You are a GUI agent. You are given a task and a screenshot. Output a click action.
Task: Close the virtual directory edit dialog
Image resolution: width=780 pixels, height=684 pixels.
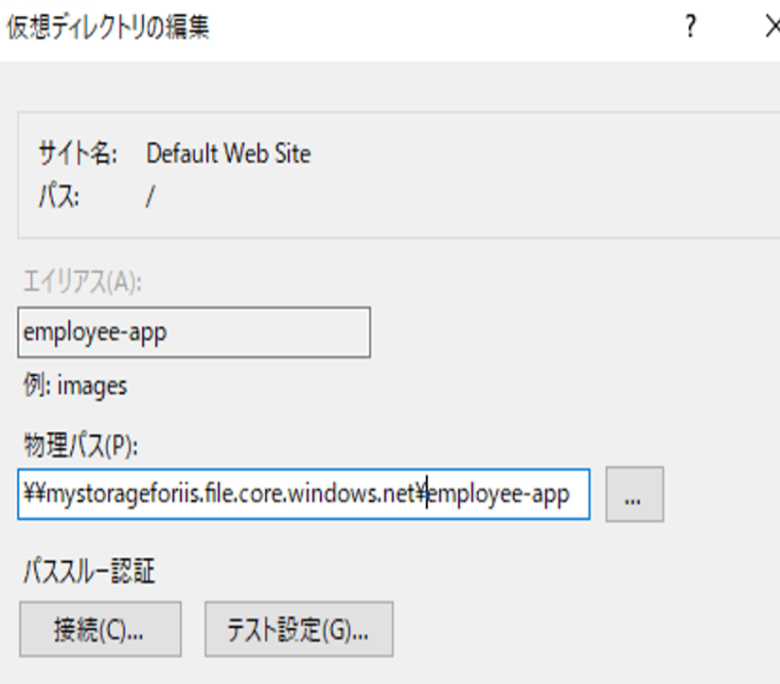coord(771,27)
